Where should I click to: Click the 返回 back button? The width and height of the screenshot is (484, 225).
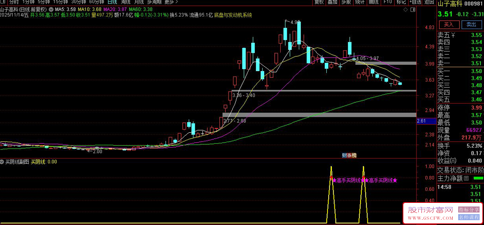(429, 2)
